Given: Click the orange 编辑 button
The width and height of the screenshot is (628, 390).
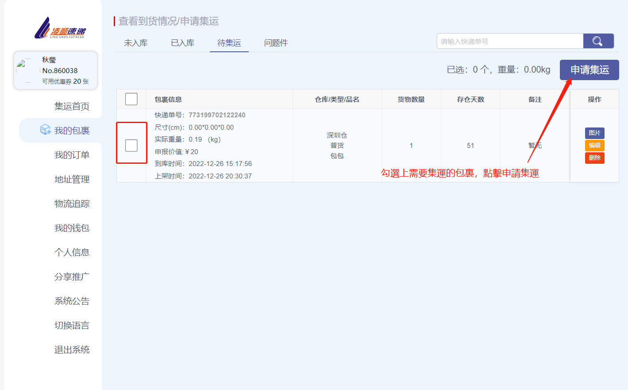Looking at the screenshot, I should (x=595, y=146).
